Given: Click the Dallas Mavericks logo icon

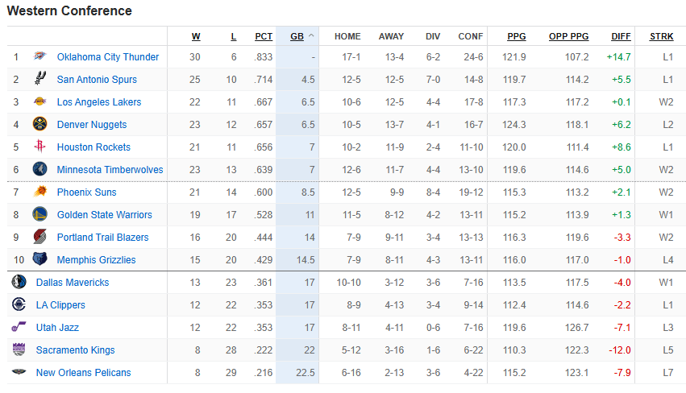Looking at the screenshot, I should pos(19,282).
